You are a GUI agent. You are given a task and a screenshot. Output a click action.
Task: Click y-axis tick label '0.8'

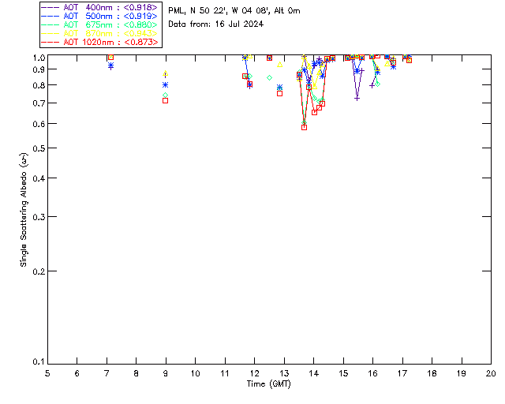39,85
